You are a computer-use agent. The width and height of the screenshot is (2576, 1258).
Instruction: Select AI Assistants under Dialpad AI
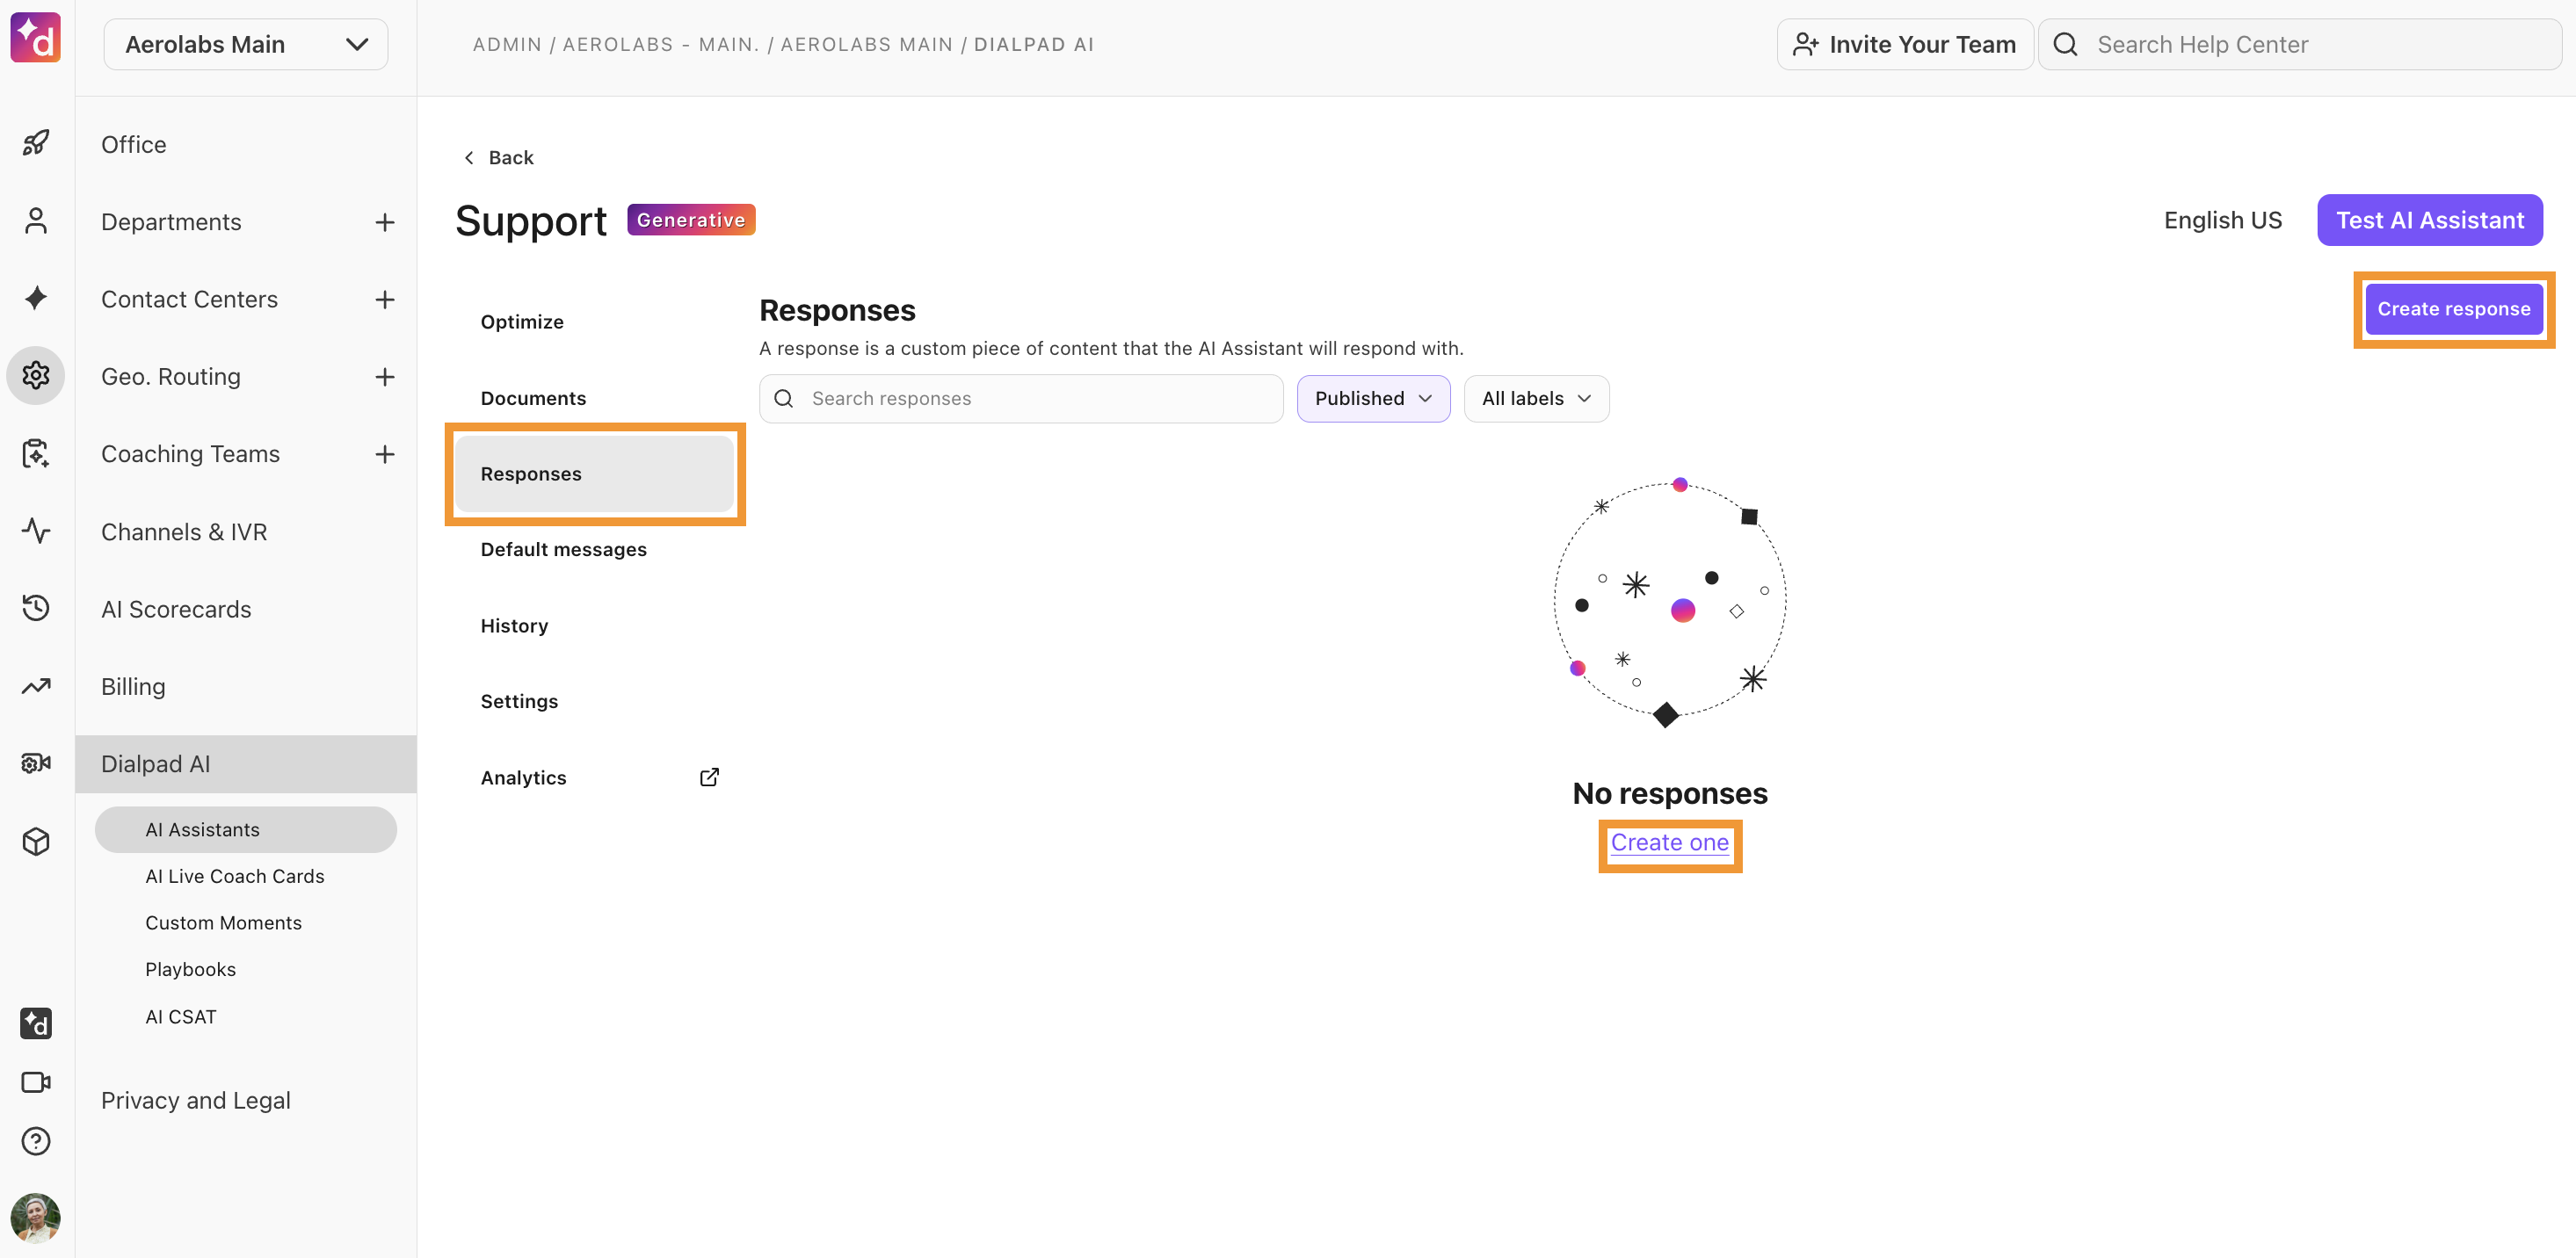point(246,829)
